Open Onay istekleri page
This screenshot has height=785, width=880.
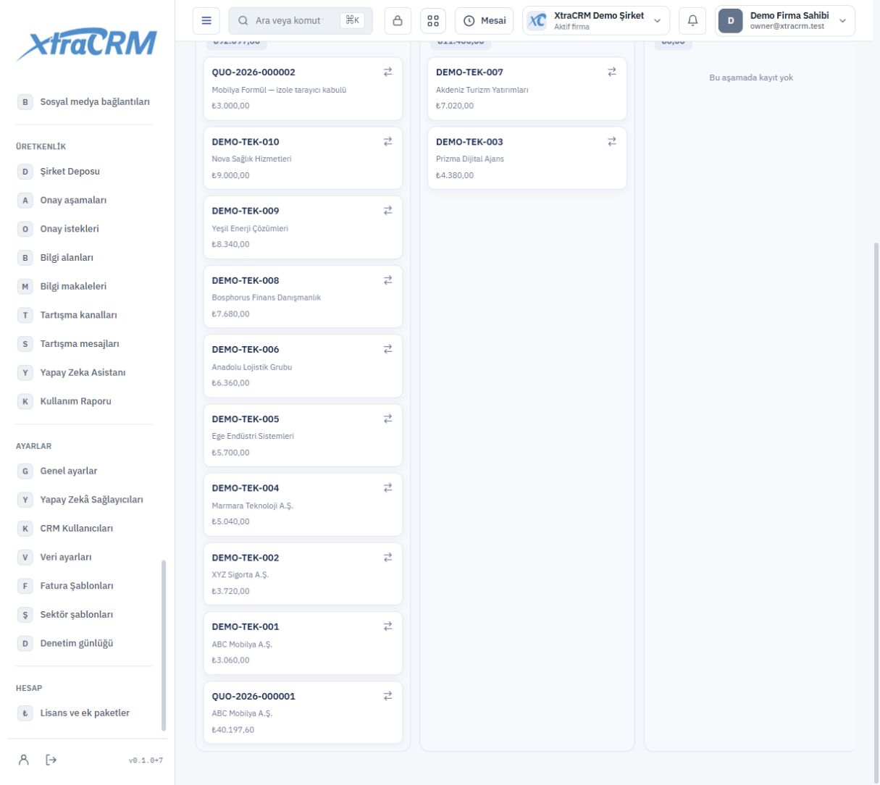click(84, 229)
